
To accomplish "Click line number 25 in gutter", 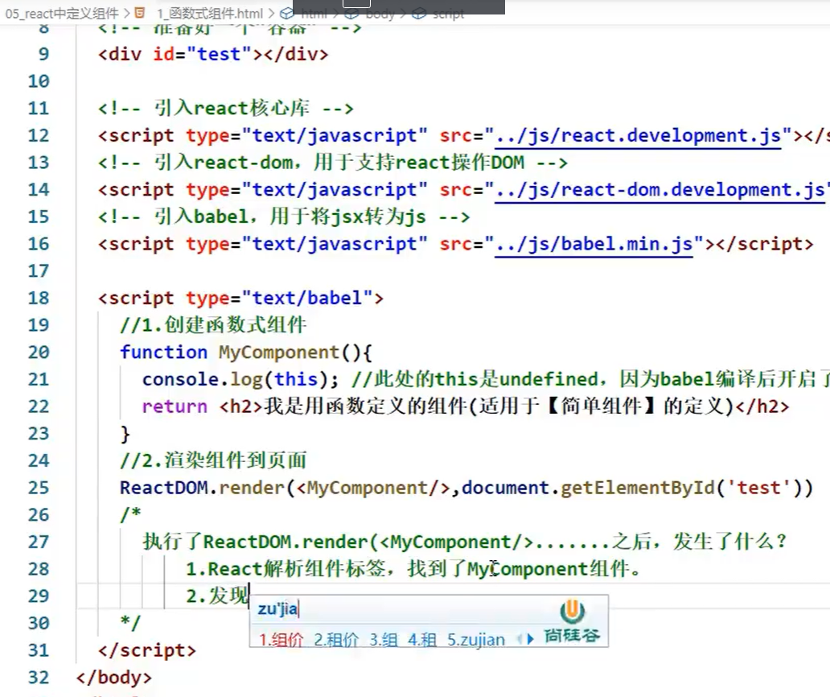I will click(38, 488).
